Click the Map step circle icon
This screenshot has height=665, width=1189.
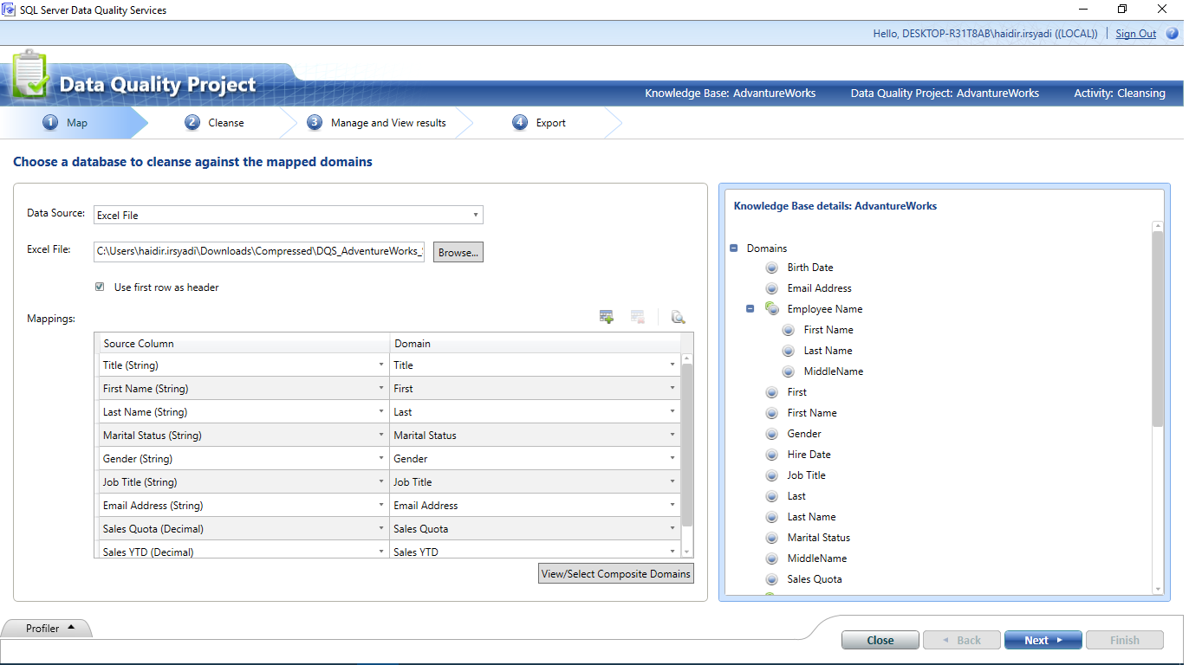tap(49, 122)
